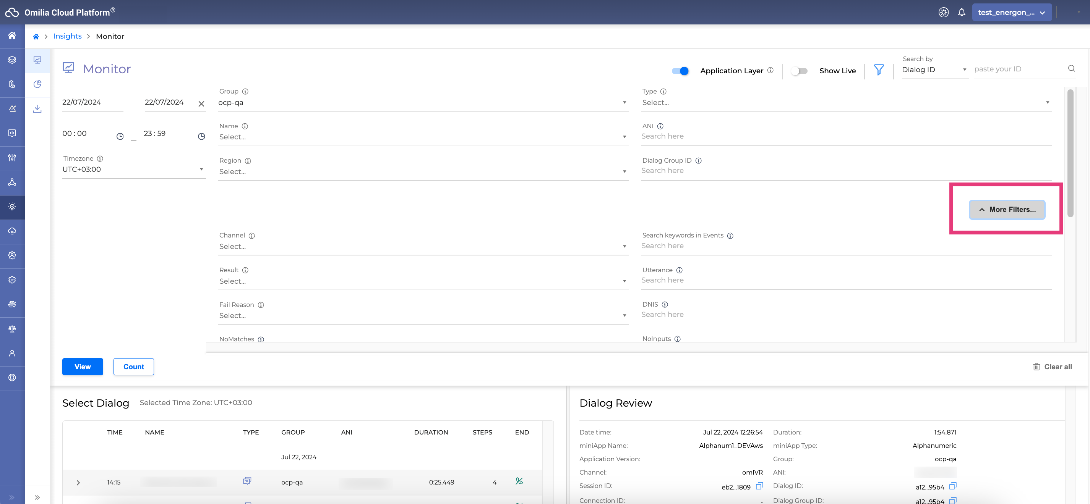
Task: Open the download icon in sub-sidebar
Action: [37, 109]
